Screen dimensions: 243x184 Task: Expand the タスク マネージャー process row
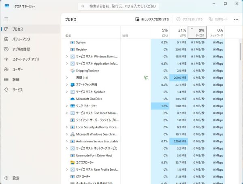[67, 106]
